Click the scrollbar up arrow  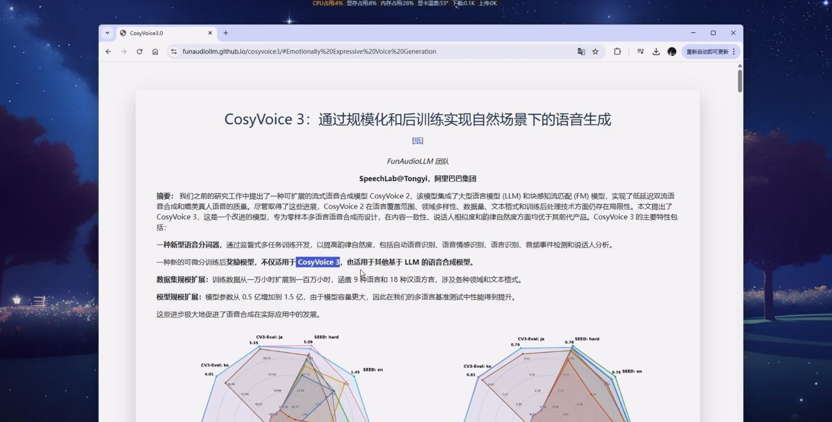click(x=739, y=65)
